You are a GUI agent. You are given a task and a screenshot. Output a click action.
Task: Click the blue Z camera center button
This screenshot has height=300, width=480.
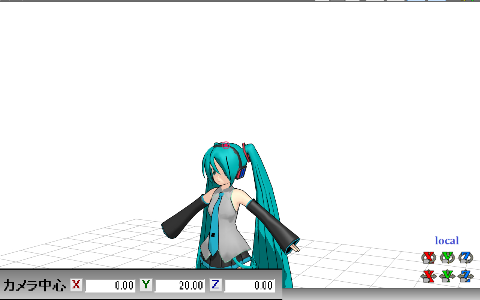pyautogui.click(x=216, y=285)
